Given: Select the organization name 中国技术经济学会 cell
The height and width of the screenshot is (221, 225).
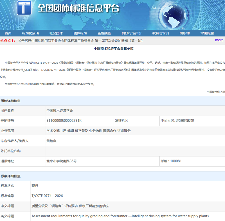Looking at the screenshot, I should coord(135,111).
